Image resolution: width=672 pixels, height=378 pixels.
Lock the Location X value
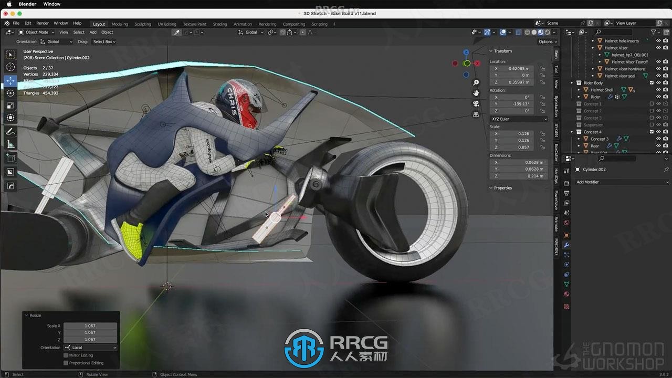click(542, 68)
